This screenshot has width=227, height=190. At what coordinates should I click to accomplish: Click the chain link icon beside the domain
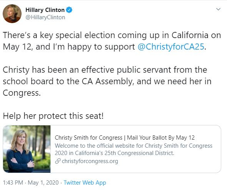[x=58, y=161]
